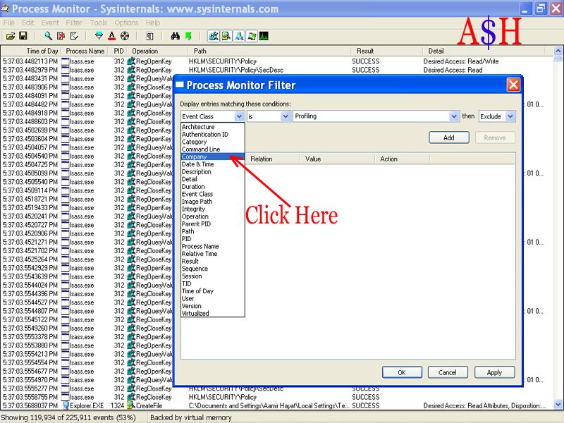Image resolution: width=564 pixels, height=423 pixels.
Task: Toggle Show Registry Activity icon
Action: click(x=214, y=36)
